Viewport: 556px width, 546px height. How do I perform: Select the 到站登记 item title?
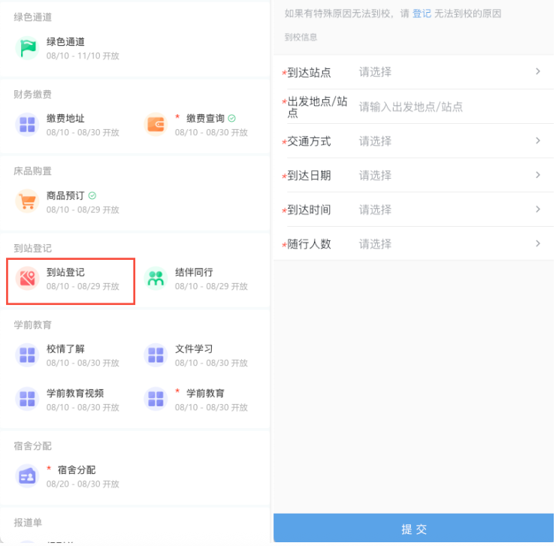tap(65, 273)
